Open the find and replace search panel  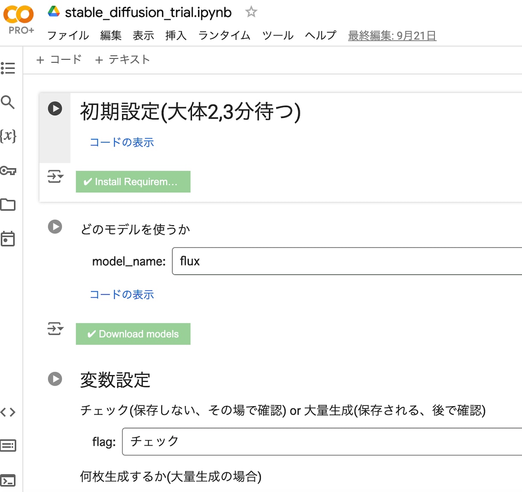click(8, 102)
